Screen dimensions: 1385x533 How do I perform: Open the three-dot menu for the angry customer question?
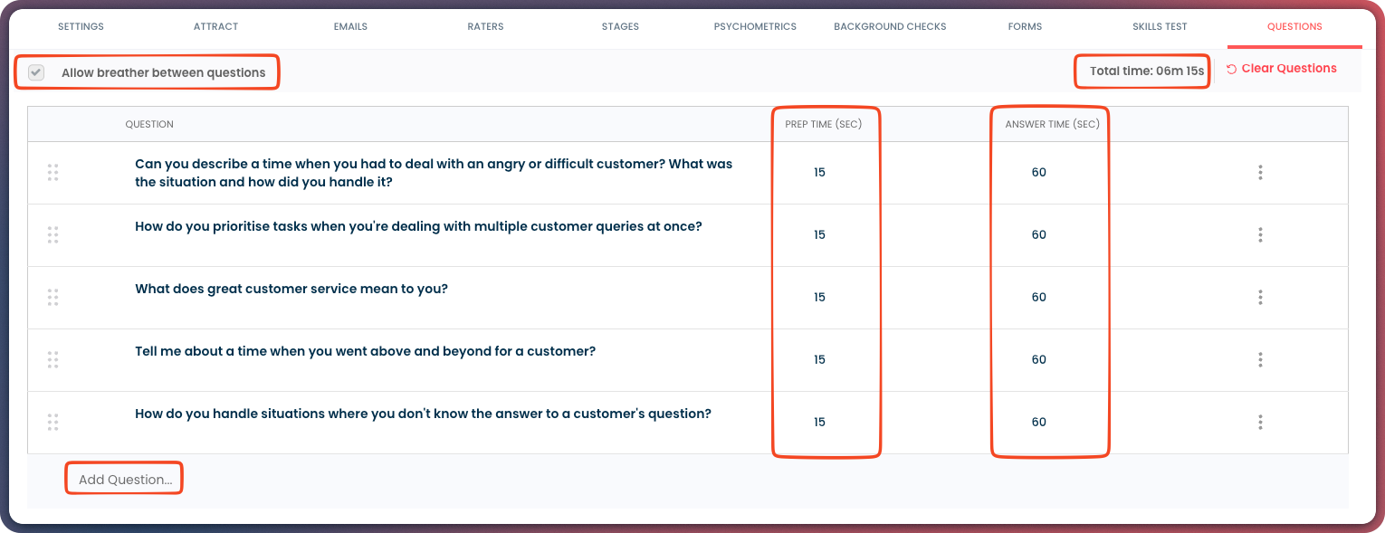tap(1260, 172)
